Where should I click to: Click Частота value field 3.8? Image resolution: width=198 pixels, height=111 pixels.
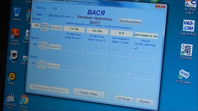click(55, 9)
